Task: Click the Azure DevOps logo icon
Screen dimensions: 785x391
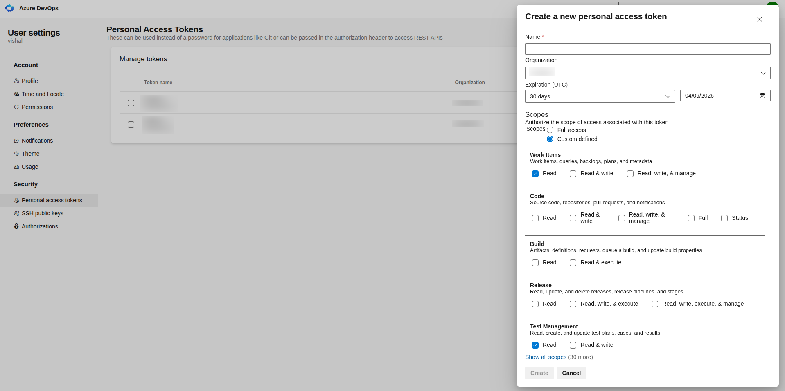Action: pyautogui.click(x=9, y=8)
